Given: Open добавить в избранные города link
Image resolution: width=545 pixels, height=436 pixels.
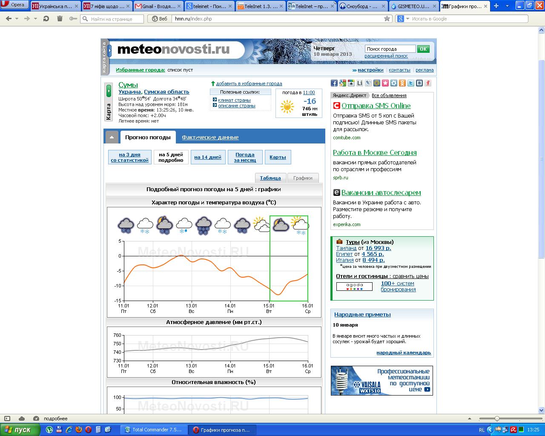Looking at the screenshot, I should pos(249,83).
